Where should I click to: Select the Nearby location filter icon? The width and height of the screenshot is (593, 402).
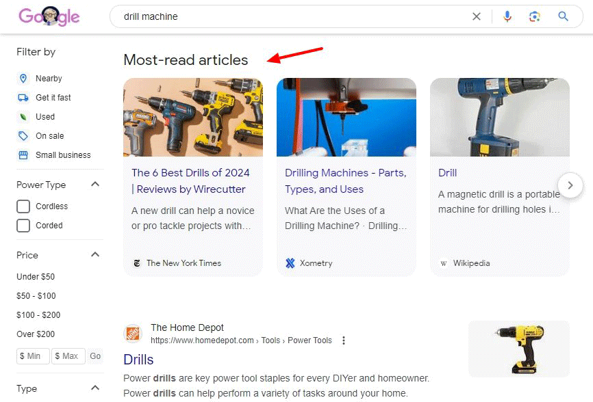coord(24,78)
